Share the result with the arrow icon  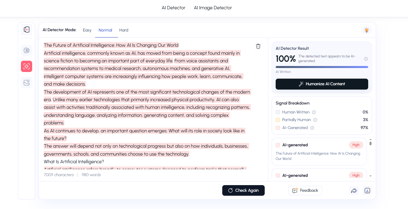(x=354, y=190)
